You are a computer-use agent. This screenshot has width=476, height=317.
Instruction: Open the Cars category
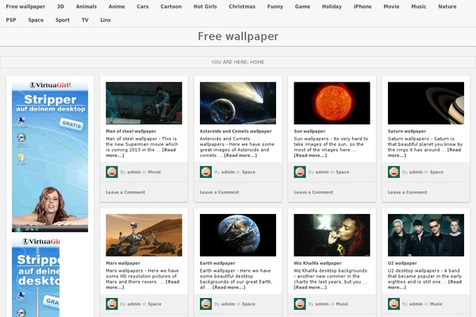click(143, 6)
